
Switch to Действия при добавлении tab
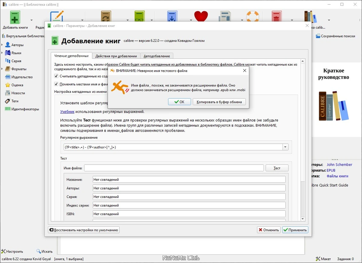116,56
